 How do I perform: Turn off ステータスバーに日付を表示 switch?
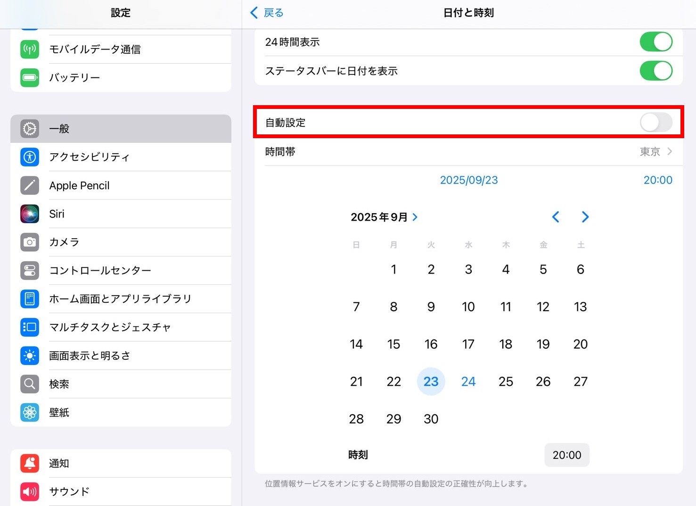pyautogui.click(x=655, y=71)
